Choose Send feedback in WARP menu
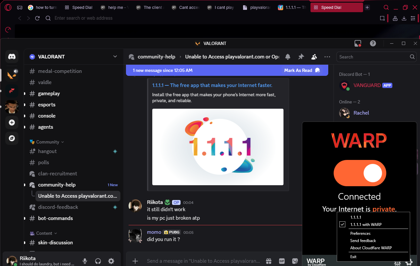420x266 pixels. pos(363,241)
